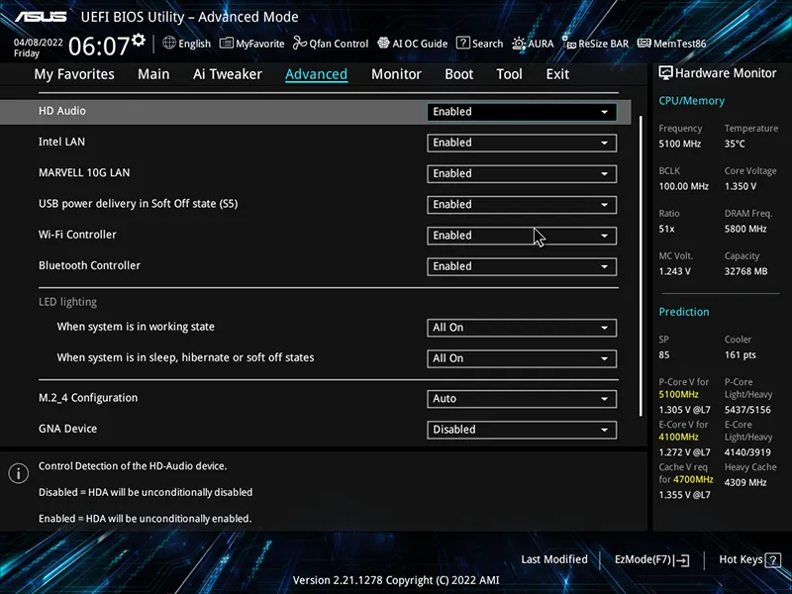The image size is (792, 594).
Task: Click the LED lighting section heading
Action: click(67, 302)
